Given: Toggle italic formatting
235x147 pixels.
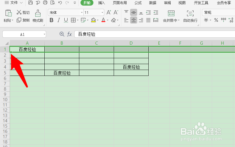Looking at the screenshot, I should pos(58,20).
